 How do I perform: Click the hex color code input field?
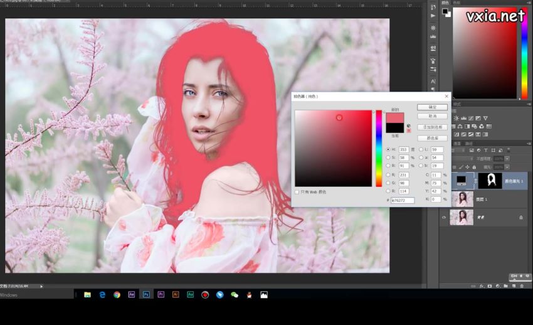[401, 200]
